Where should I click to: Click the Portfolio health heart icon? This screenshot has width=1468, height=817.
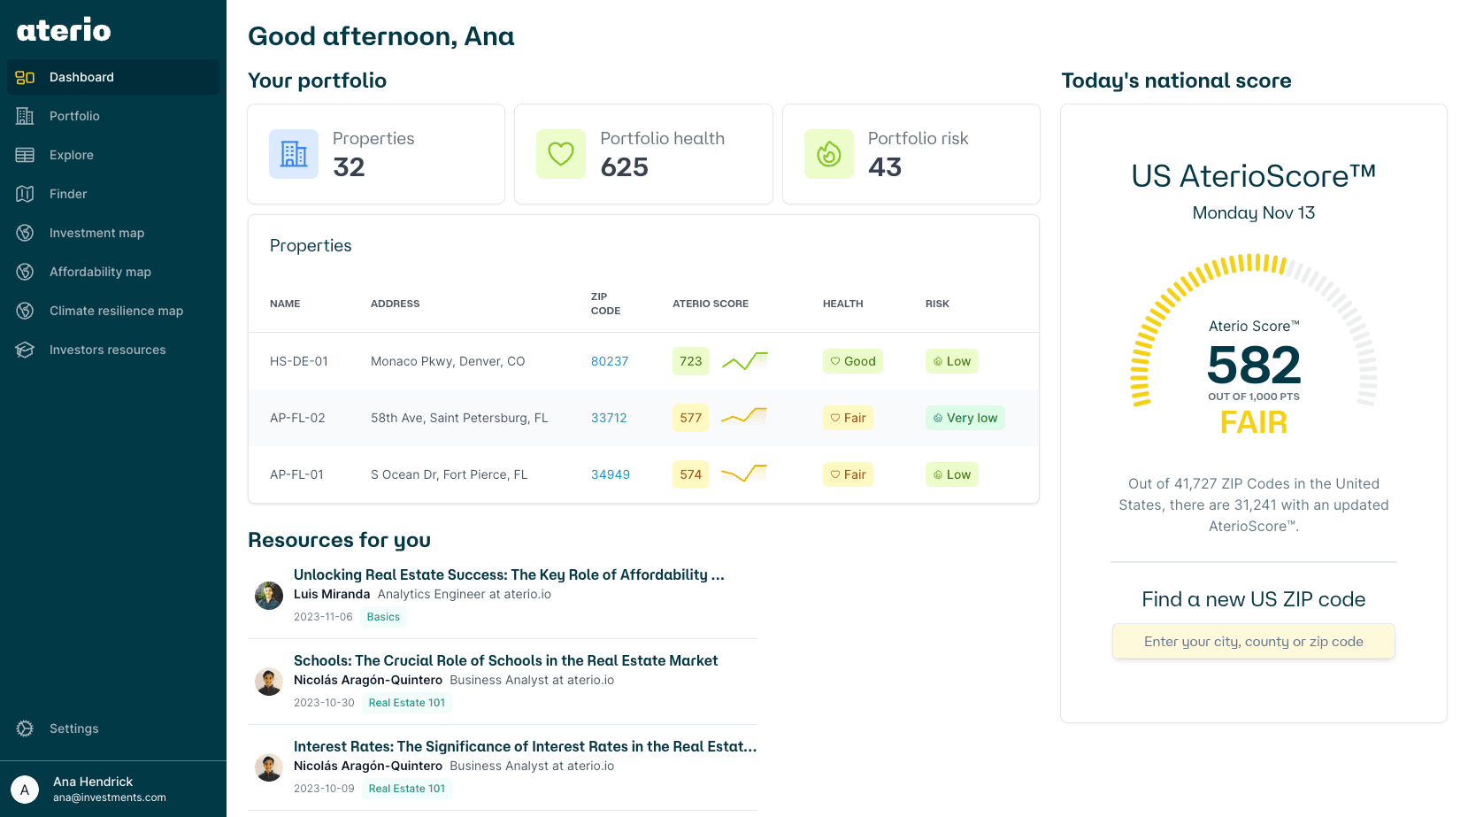(561, 154)
